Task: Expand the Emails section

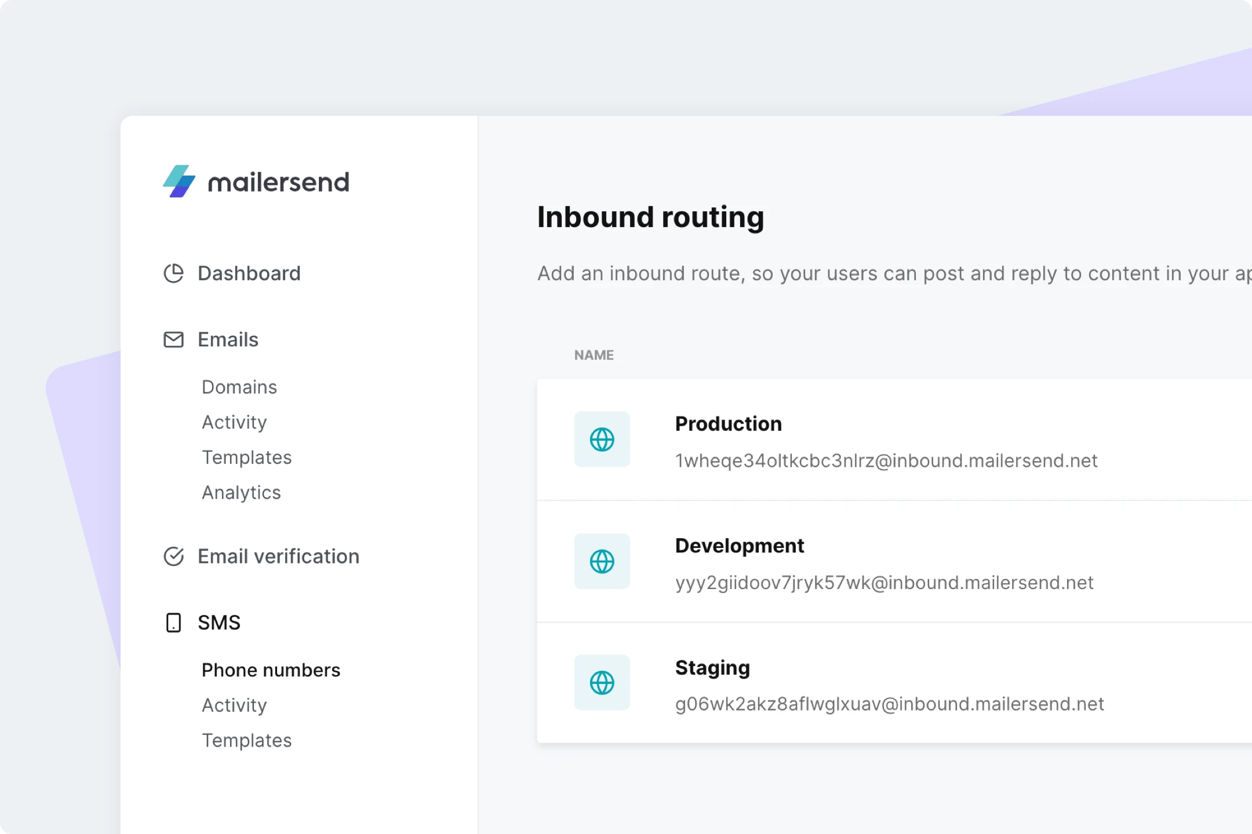Action: point(228,339)
